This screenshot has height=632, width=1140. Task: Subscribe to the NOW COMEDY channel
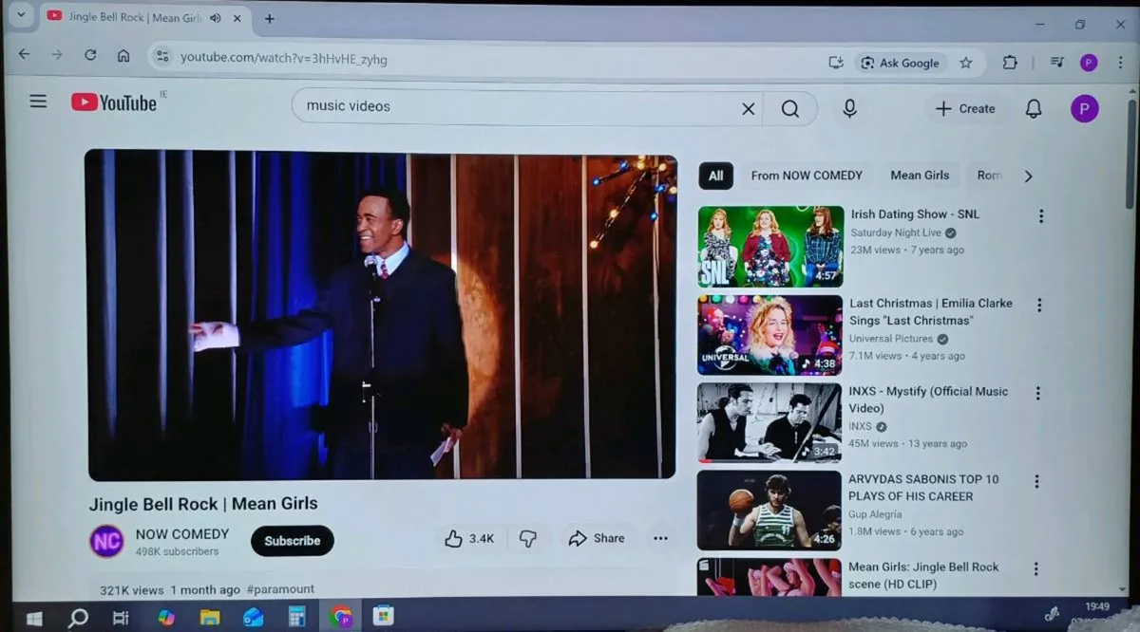[292, 541]
